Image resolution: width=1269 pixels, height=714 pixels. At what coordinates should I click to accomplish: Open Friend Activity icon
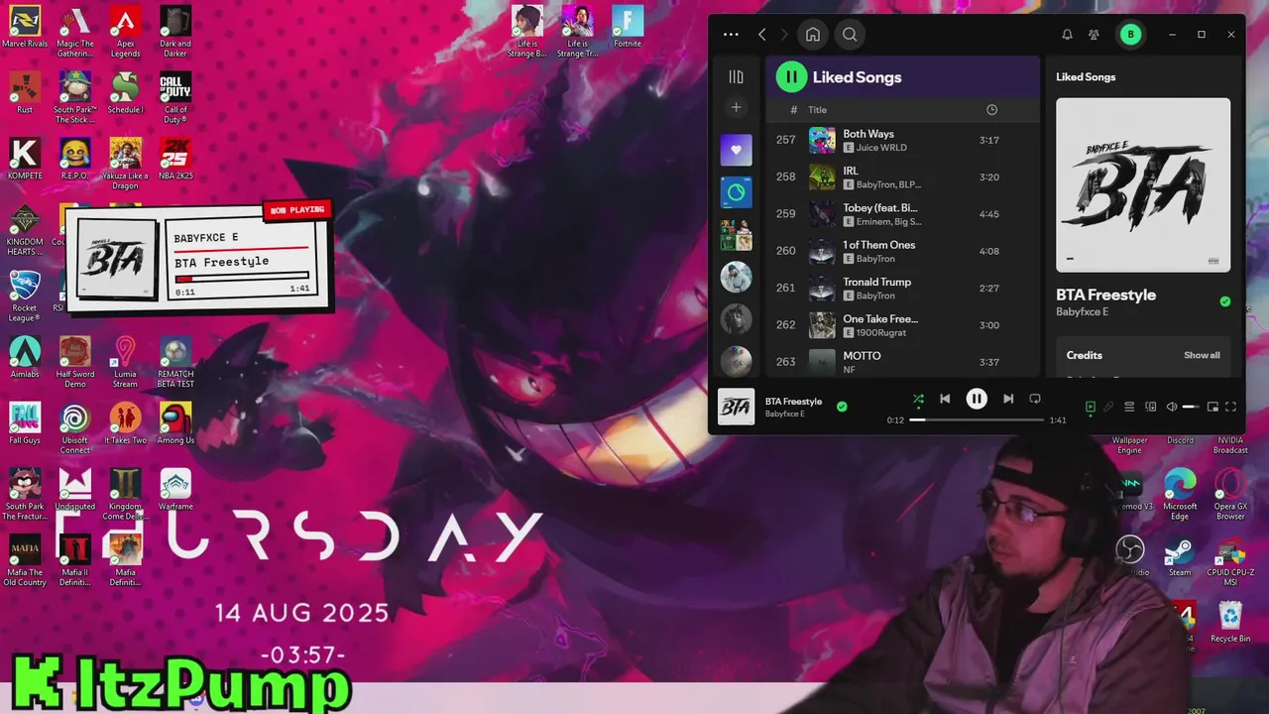point(1094,34)
